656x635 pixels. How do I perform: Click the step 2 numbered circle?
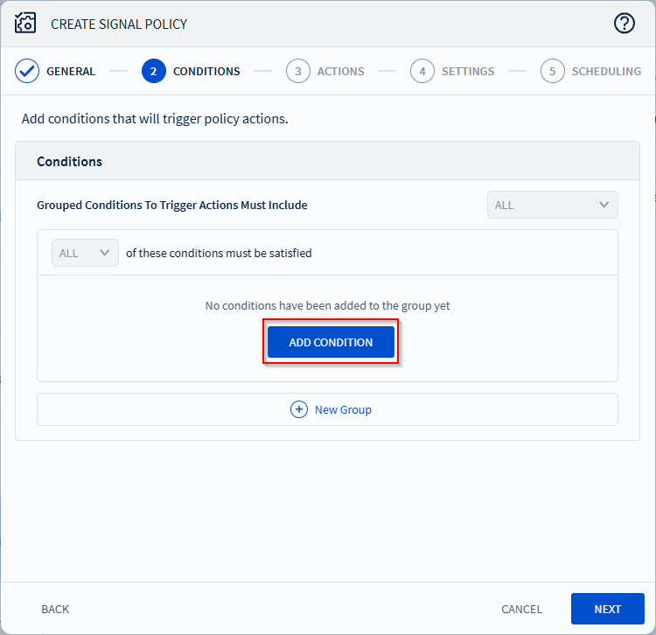pos(153,72)
